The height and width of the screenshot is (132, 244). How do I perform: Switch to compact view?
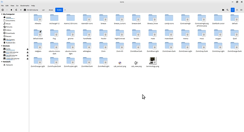242,10
